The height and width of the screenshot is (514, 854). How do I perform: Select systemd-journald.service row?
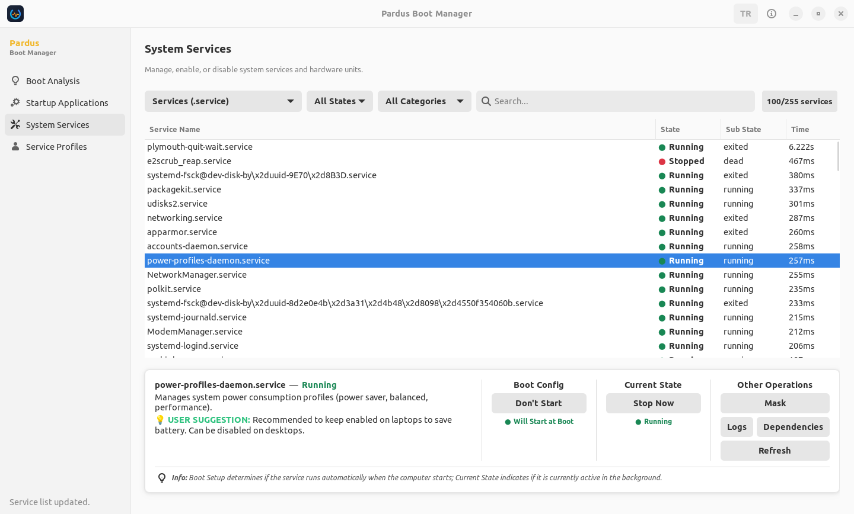pyautogui.click(x=492, y=317)
